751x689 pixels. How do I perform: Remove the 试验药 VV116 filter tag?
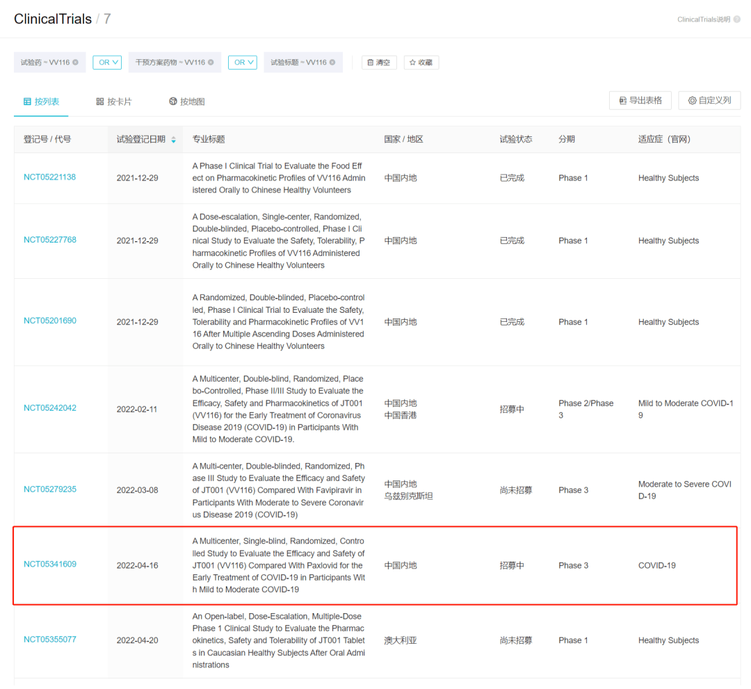pos(75,63)
